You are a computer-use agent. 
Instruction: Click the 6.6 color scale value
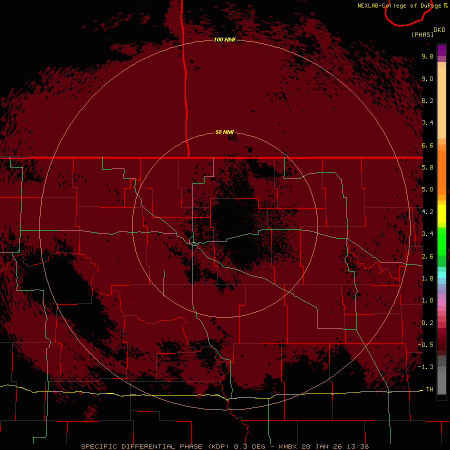tap(427, 145)
